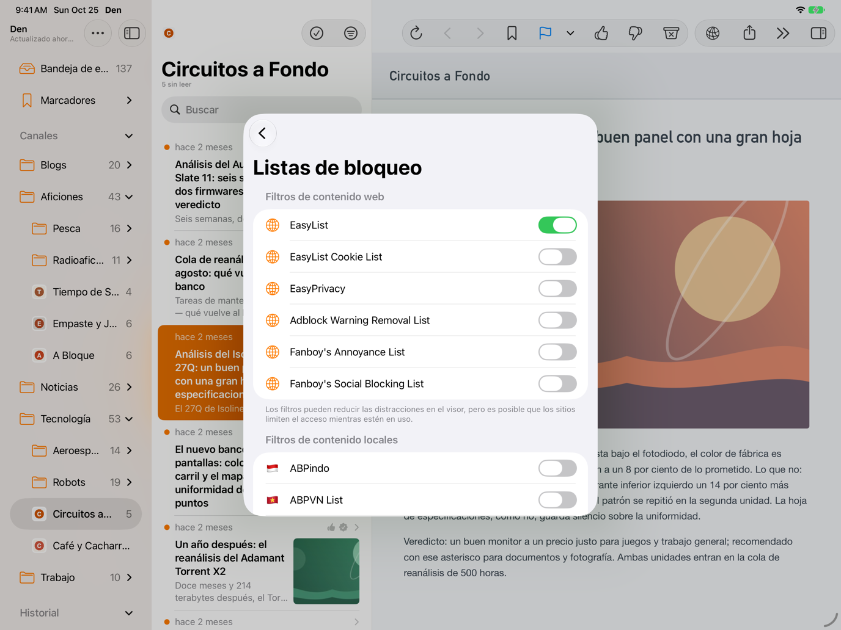Viewport: 841px width, 630px height.
Task: Select the Café y Cacharr... feed
Action: click(76, 546)
